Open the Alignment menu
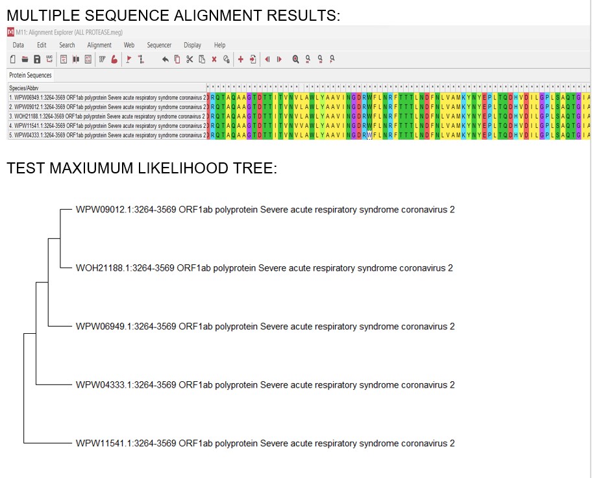This screenshot has height=478, width=592. [x=99, y=45]
